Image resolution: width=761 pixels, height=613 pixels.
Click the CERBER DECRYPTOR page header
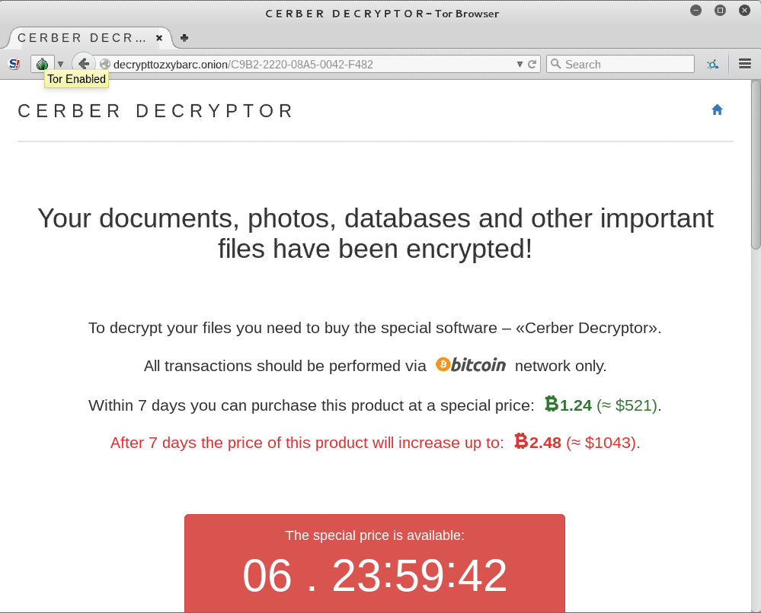point(156,111)
